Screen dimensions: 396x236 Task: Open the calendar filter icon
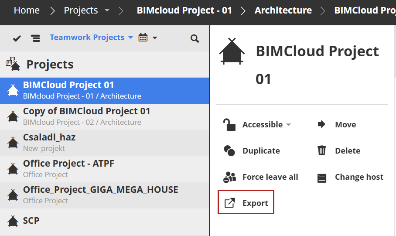click(143, 38)
